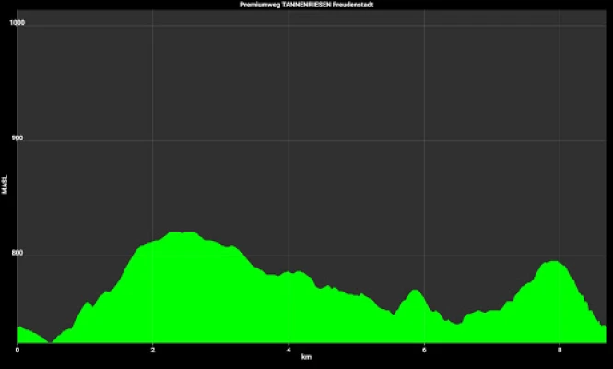Pick the green peak top near 8 km
The image size is (613, 369).
pyautogui.click(x=551, y=263)
